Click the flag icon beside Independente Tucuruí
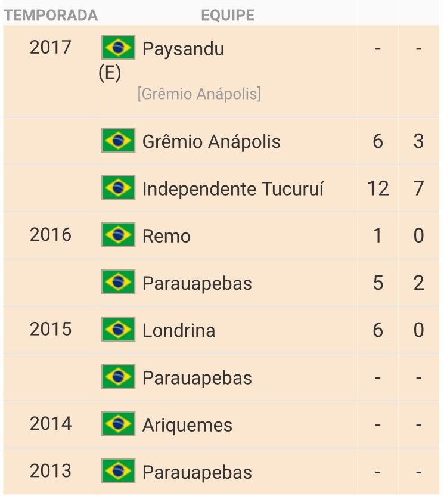 [118, 187]
